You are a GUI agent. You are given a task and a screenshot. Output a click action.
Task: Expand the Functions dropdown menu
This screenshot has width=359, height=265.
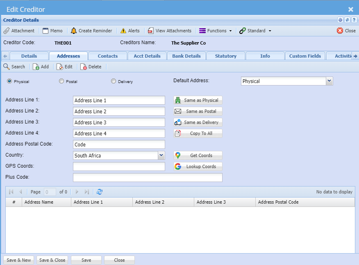pyautogui.click(x=216, y=31)
